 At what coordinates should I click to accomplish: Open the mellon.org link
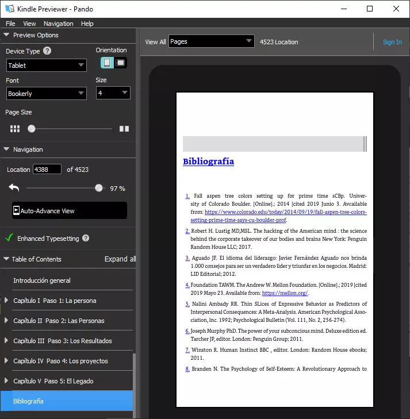pyautogui.click(x=285, y=293)
